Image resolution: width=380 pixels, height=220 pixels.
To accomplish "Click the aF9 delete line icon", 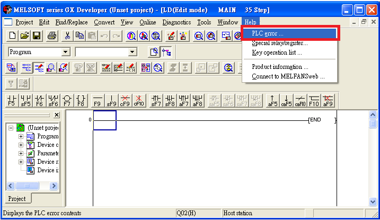I will [x=328, y=101].
